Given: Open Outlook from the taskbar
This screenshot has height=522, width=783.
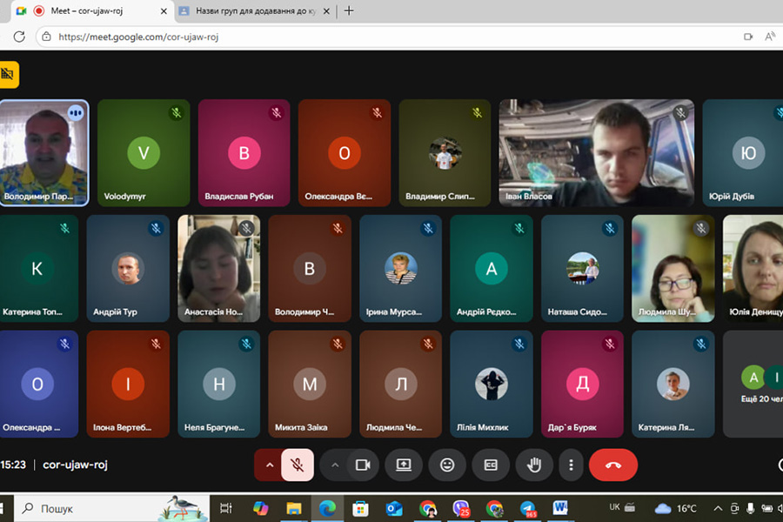Looking at the screenshot, I should point(394,508).
